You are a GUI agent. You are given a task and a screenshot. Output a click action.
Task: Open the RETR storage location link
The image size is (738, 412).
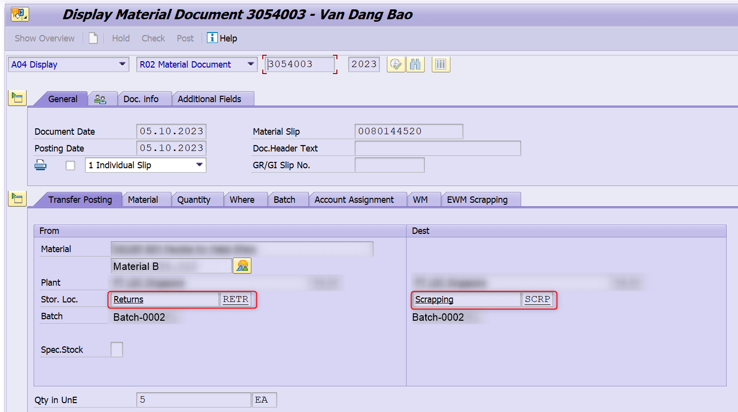point(236,299)
